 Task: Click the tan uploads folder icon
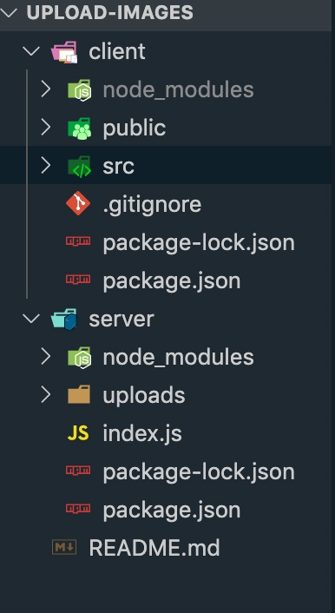tap(79, 394)
